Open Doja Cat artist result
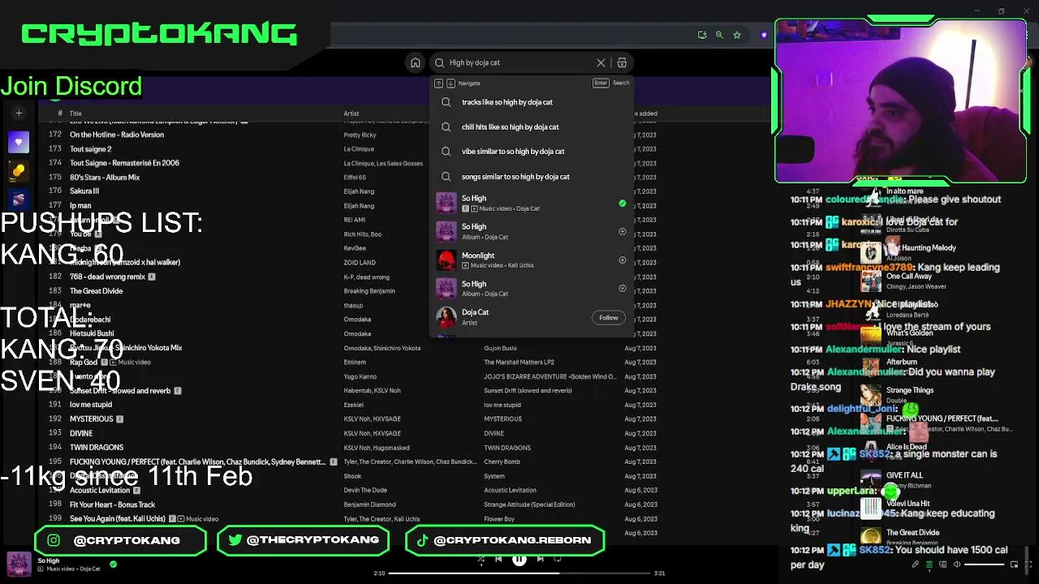The height and width of the screenshot is (584, 1039). pos(532,317)
